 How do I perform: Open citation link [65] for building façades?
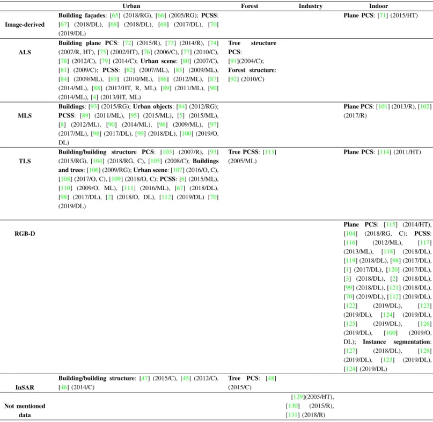[115, 16]
